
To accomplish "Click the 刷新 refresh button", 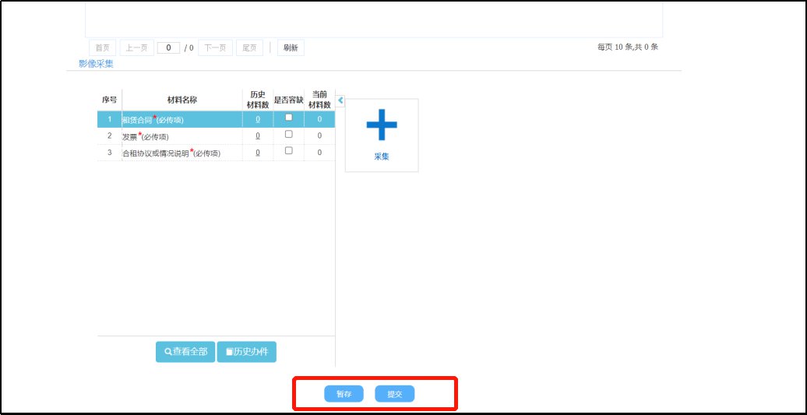I will pyautogui.click(x=291, y=48).
